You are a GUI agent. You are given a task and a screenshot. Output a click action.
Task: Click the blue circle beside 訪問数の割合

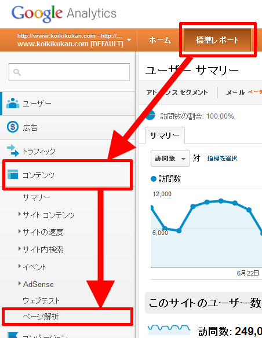click(x=151, y=115)
